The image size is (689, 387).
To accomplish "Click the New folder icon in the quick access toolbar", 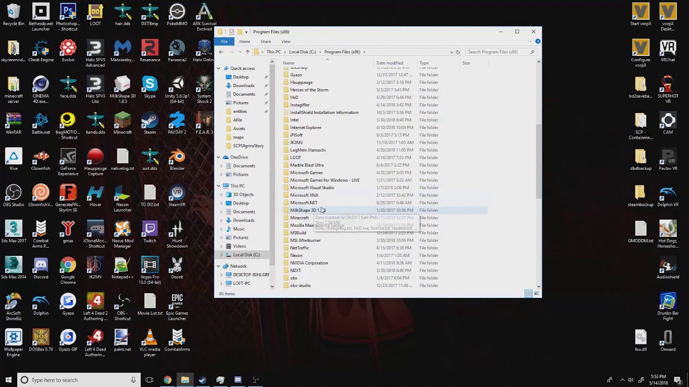I will [x=241, y=32].
